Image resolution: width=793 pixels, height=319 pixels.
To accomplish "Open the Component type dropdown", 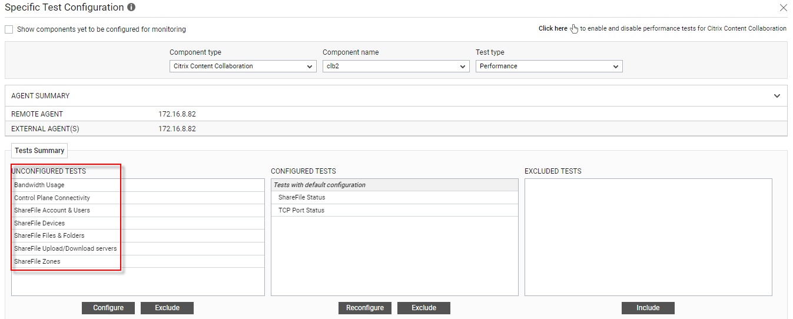I will (x=243, y=67).
